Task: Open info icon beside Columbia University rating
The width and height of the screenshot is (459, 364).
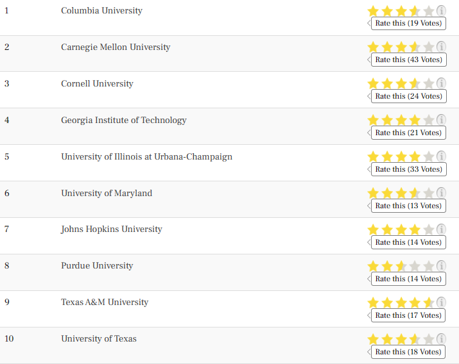Action: coord(441,11)
